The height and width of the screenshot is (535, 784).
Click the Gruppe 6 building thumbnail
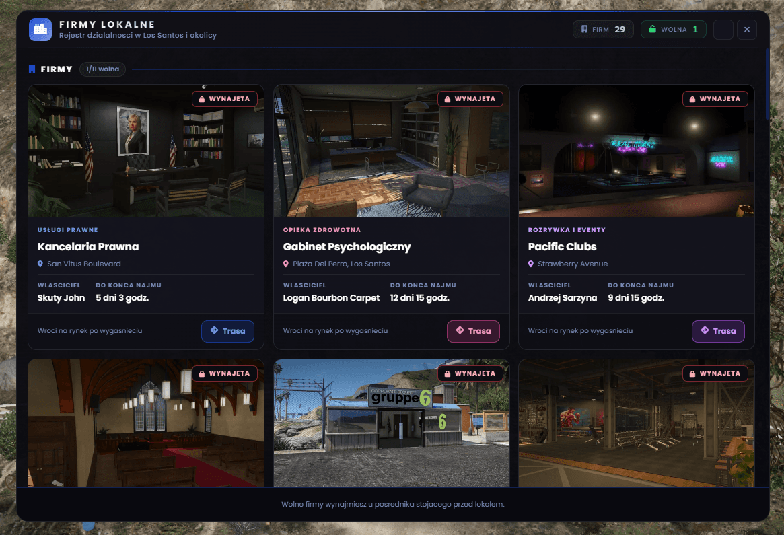392,423
